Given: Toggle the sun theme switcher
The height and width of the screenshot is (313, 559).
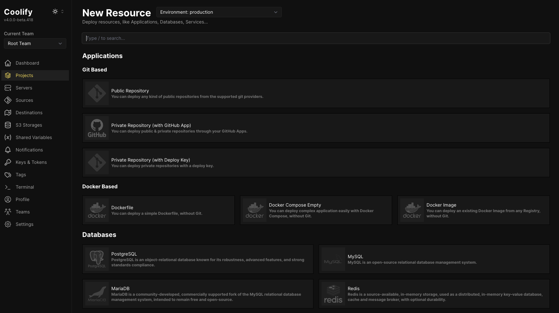Looking at the screenshot, I should point(55,11).
